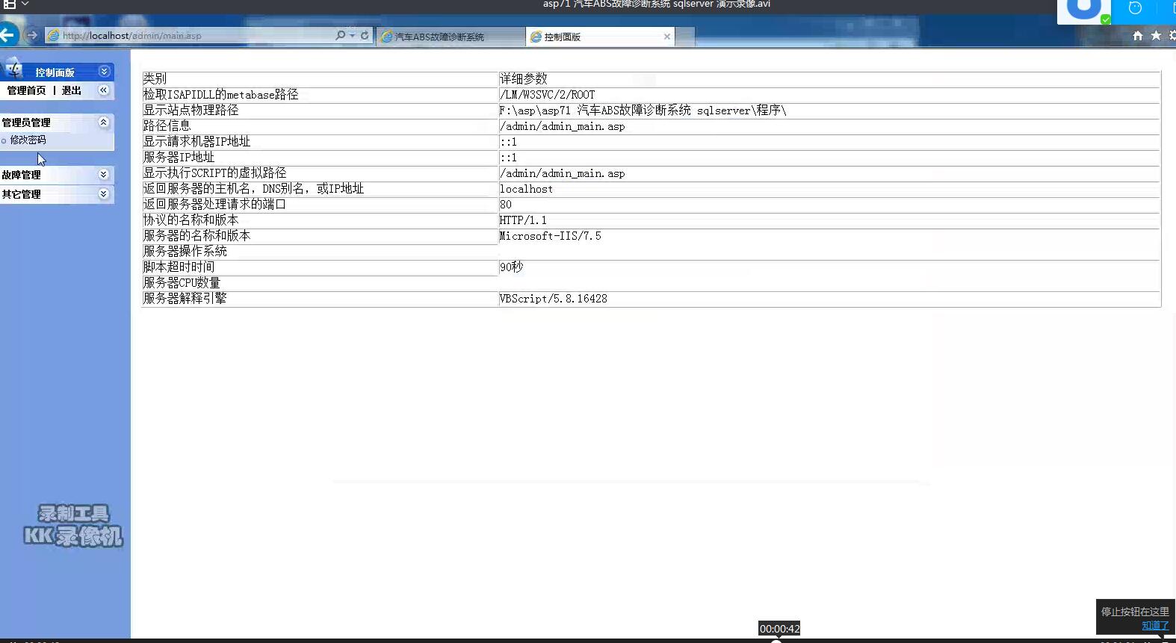
Task: Click the VBScript/5.8.16428 value
Action: [553, 299]
